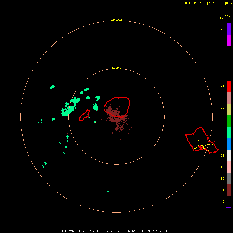The width and height of the screenshot is (233, 233).
Task: Click the large red Kauai island outline
Action: (x=117, y=107)
